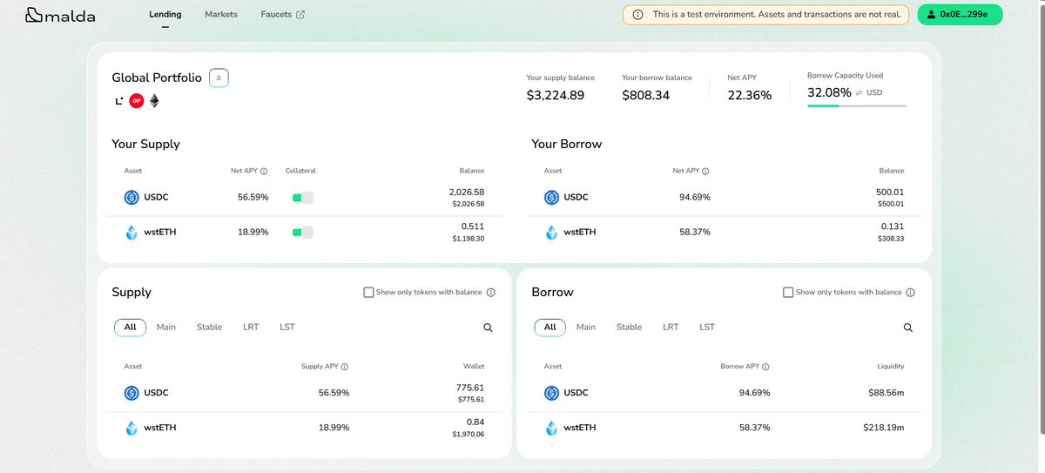Click the USDC icon in the Borrow list
This screenshot has height=473, width=1045.
(x=551, y=393)
